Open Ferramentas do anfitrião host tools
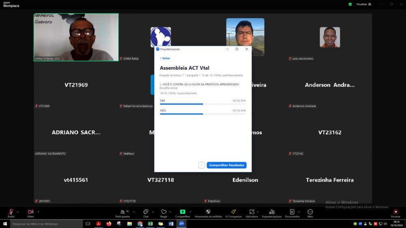The width and height of the screenshot is (406, 228). [208, 212]
